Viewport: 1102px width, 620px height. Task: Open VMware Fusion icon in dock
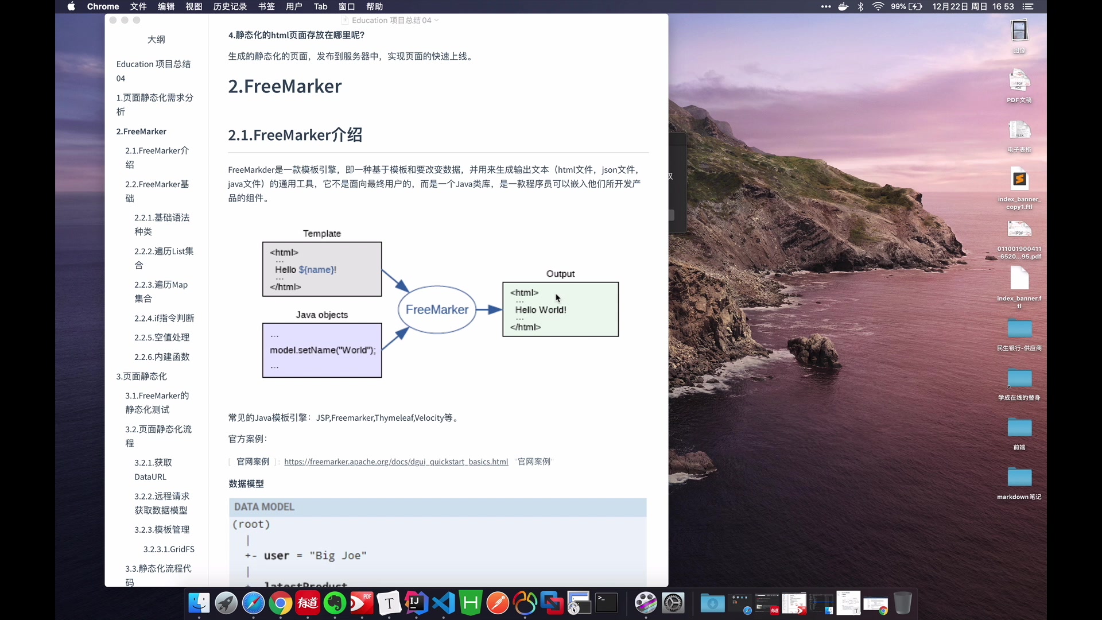tap(552, 603)
